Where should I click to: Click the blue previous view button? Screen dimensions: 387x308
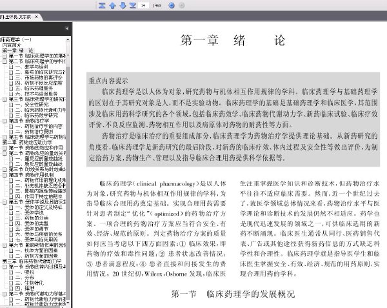click(172, 5)
